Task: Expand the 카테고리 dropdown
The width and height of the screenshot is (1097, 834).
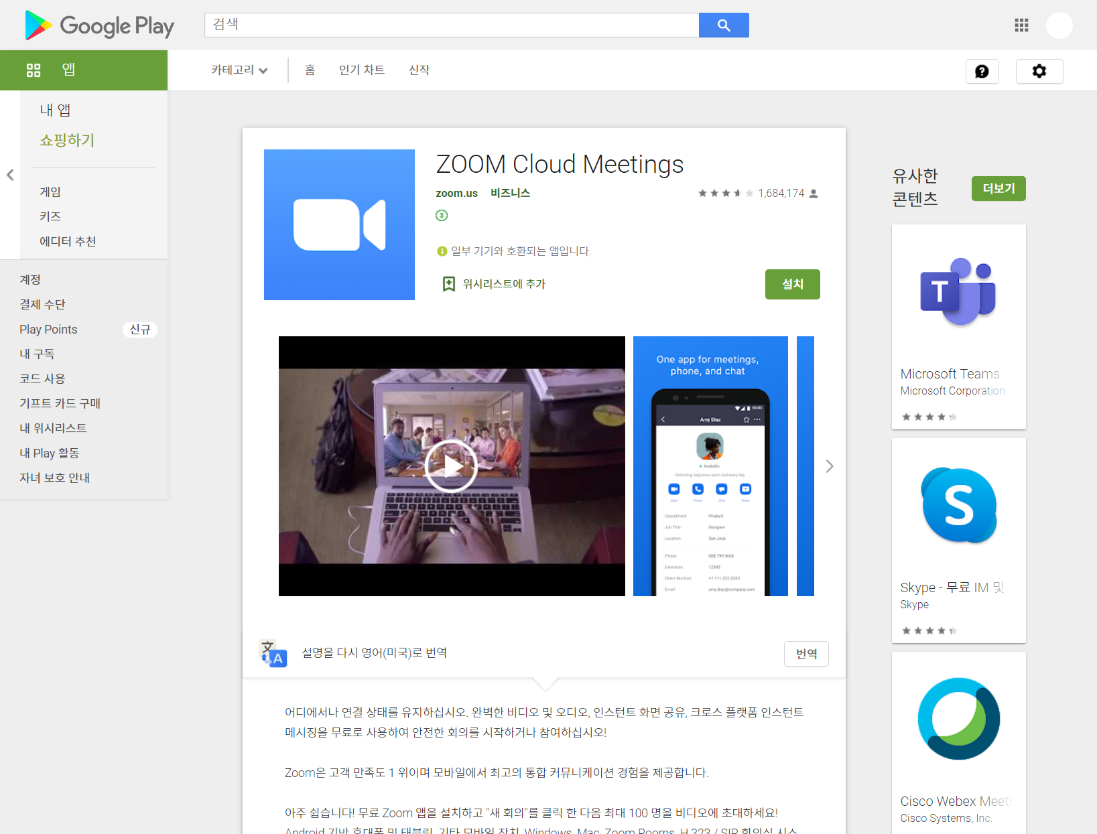Action: click(239, 70)
